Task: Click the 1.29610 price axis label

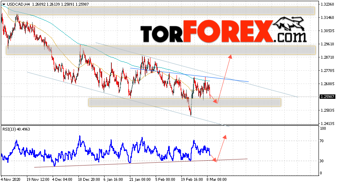Action: coord(327,44)
